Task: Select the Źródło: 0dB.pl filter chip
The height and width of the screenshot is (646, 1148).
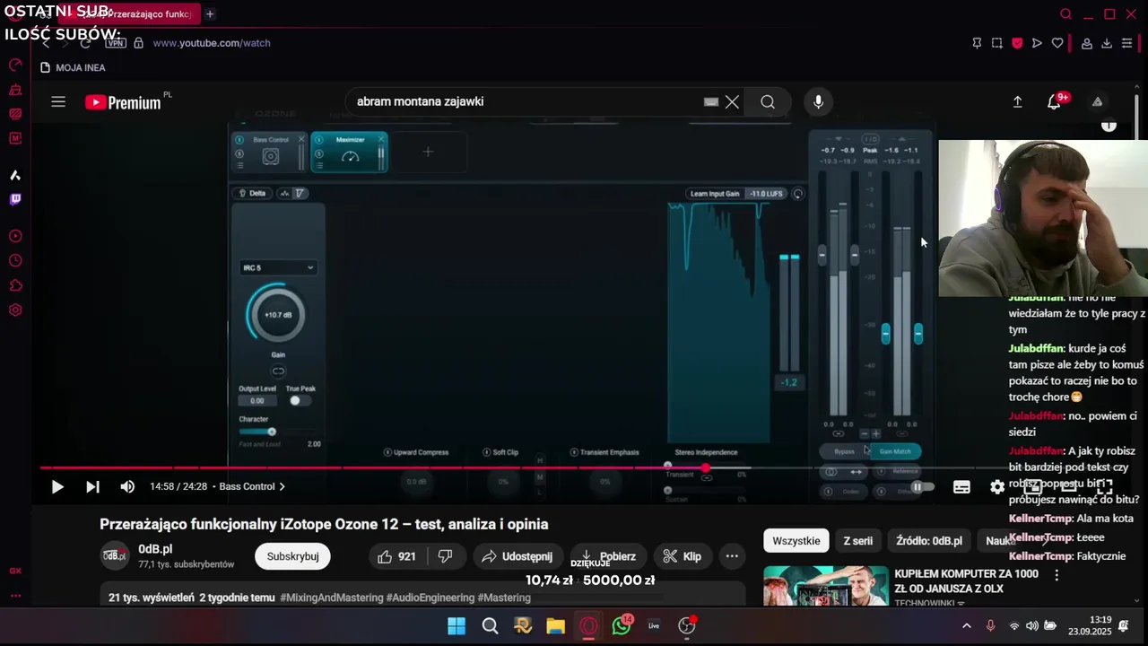Action: [x=929, y=541]
